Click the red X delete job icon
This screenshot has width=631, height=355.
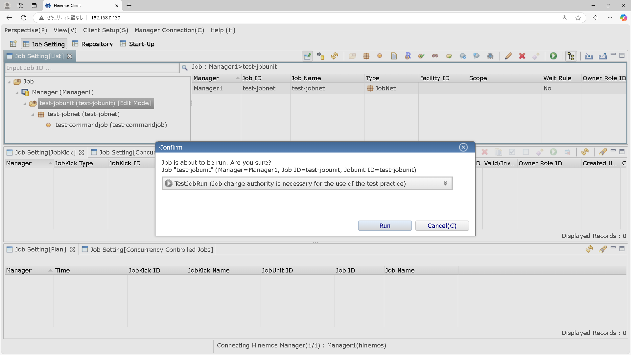tap(522, 56)
